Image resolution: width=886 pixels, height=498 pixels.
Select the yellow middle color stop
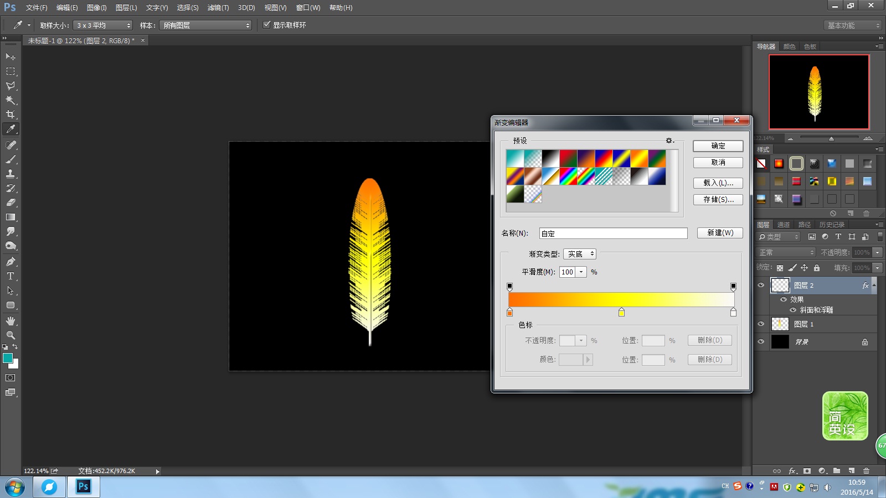point(621,313)
